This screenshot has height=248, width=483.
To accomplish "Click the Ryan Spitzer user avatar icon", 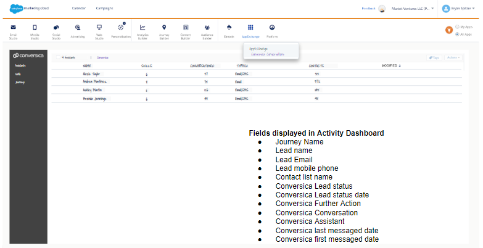I will pos(446,9).
